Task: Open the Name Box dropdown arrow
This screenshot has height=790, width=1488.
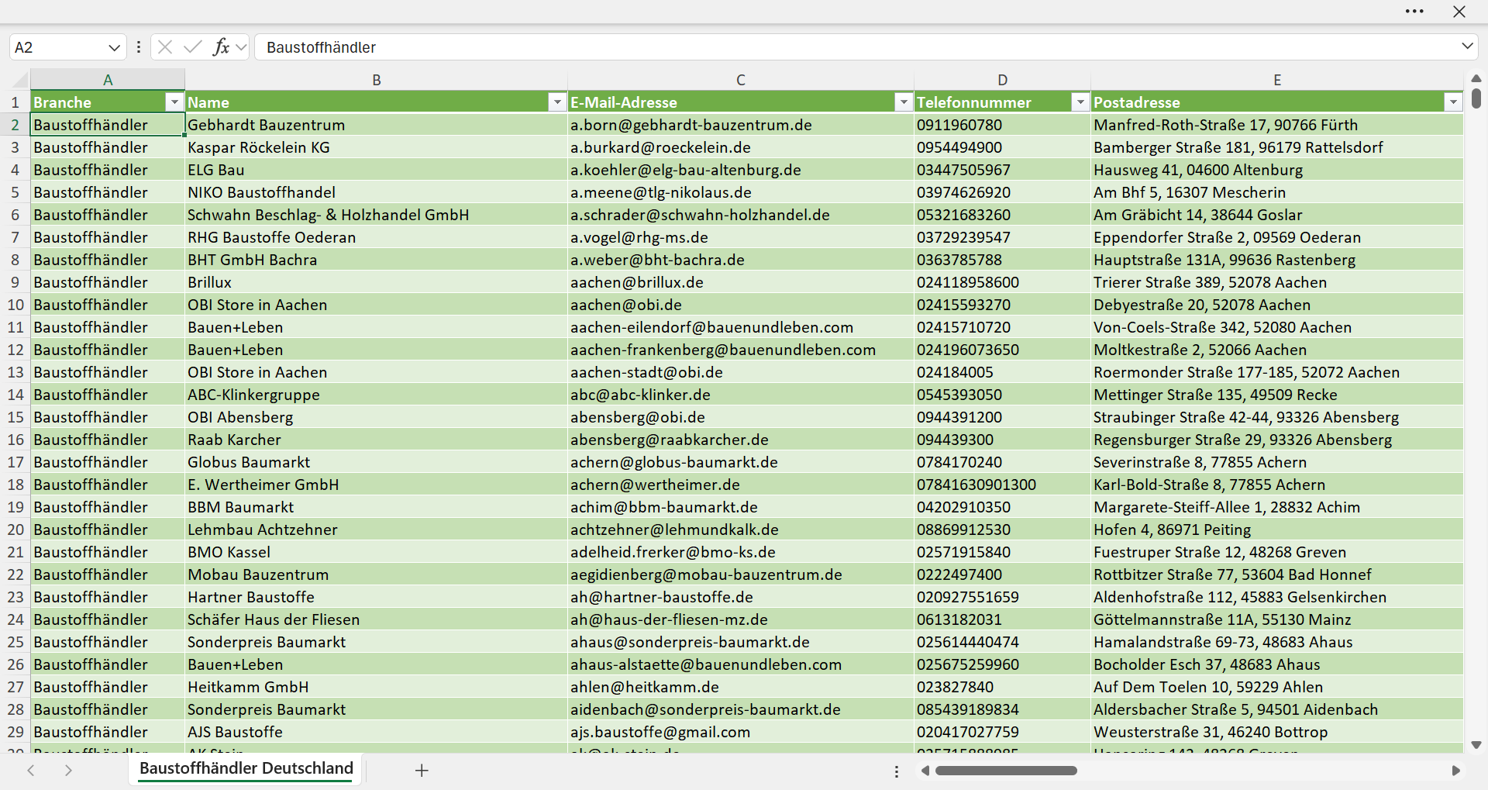Action: pos(114,47)
